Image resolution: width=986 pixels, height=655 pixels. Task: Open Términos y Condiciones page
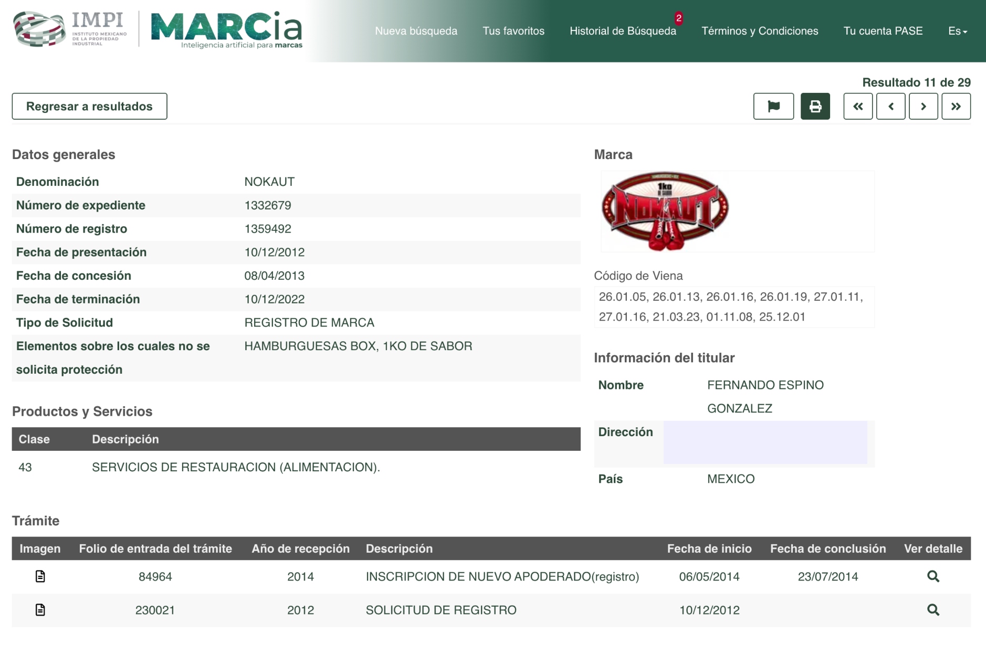click(759, 31)
